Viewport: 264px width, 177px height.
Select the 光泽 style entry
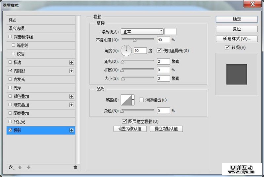pos(41,88)
